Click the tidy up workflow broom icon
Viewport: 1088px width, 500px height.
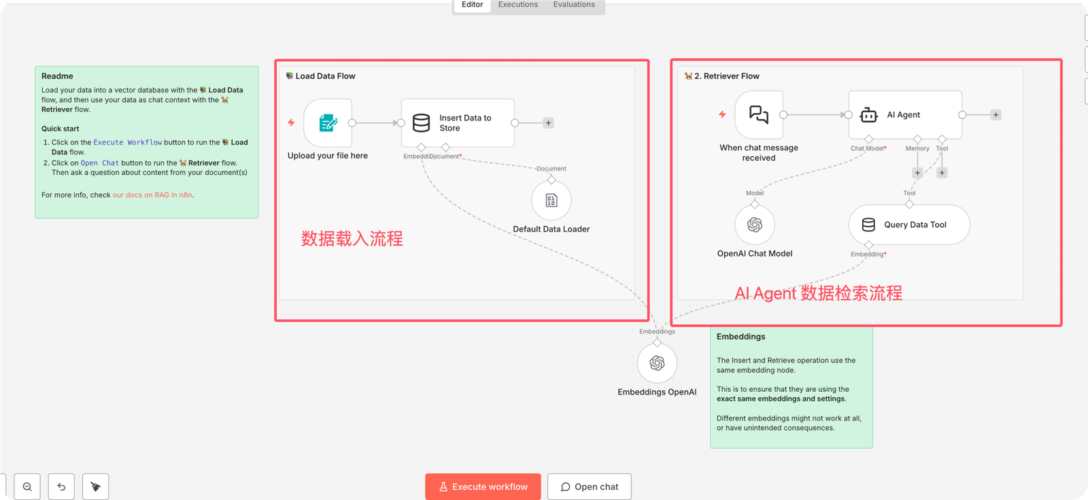95,486
